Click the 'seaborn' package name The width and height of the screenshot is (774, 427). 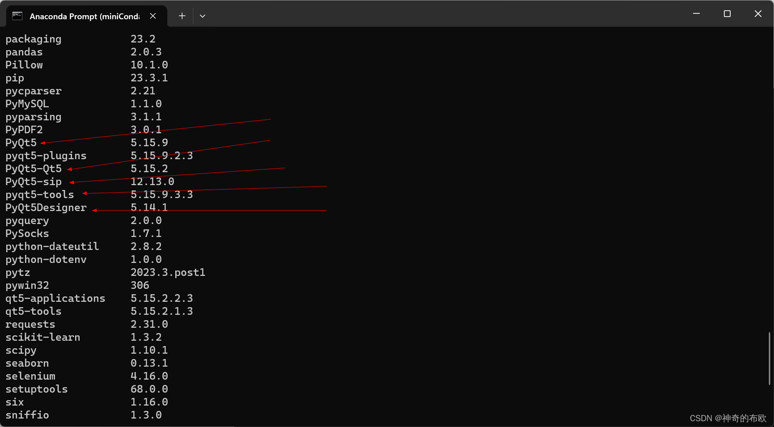(x=27, y=364)
